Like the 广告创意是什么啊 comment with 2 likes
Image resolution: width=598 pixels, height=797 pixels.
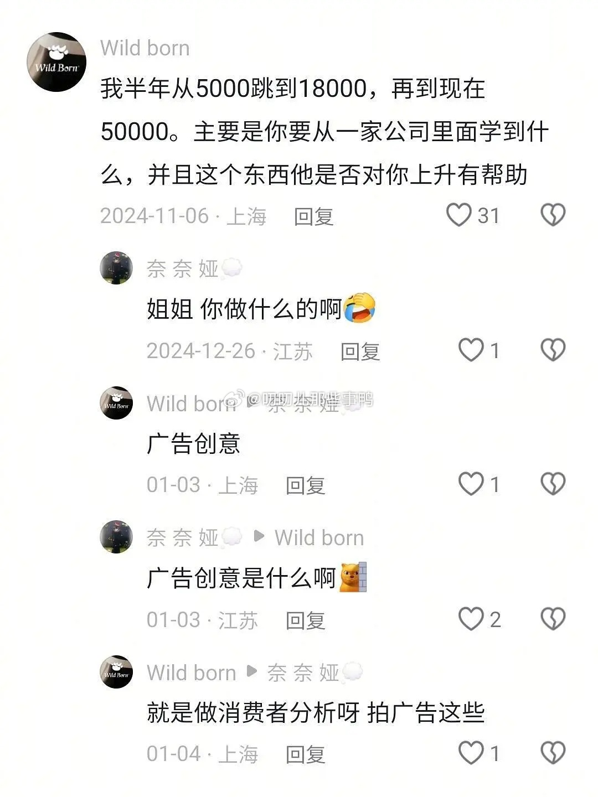coord(471,619)
